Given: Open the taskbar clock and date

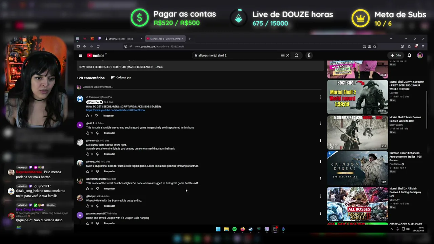Looking at the screenshot, I should [x=418, y=229].
